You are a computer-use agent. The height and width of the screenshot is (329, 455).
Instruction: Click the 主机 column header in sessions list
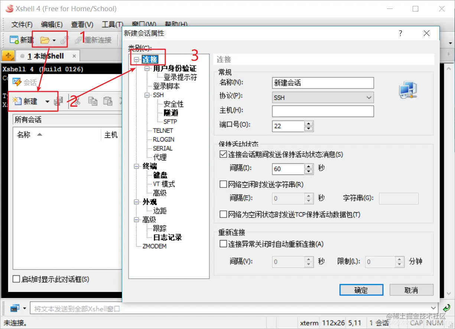pyautogui.click(x=111, y=135)
